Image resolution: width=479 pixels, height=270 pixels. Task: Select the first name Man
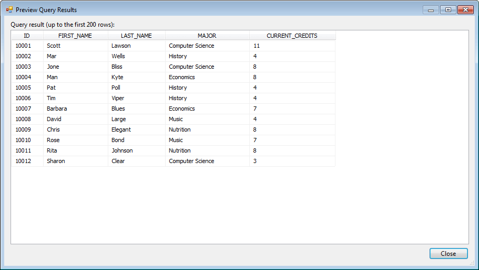[x=76, y=77]
